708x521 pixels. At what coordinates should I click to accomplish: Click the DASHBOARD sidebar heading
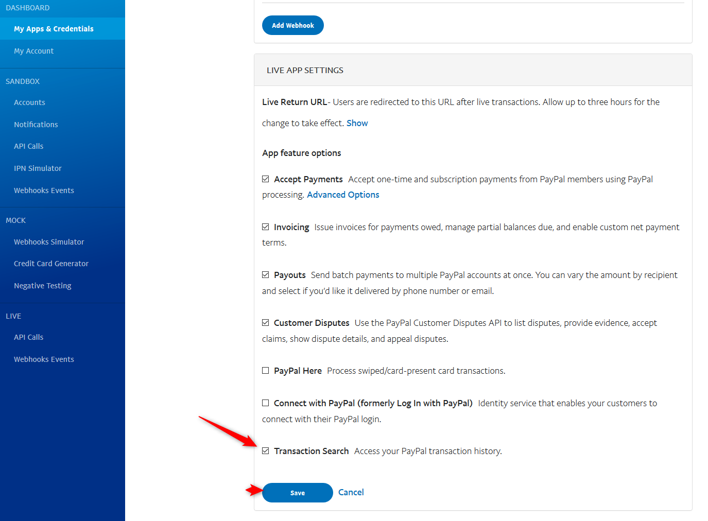click(28, 8)
